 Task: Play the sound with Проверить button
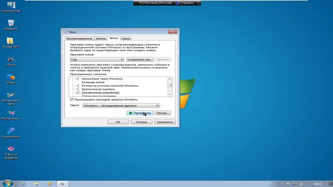pyautogui.click(x=140, y=113)
